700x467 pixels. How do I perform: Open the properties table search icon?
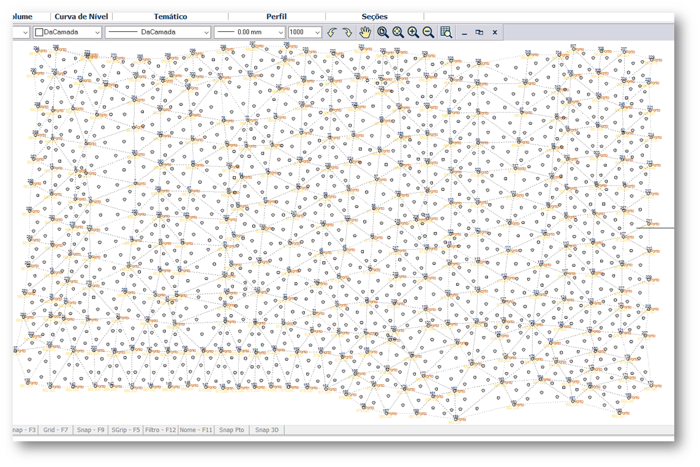click(446, 32)
